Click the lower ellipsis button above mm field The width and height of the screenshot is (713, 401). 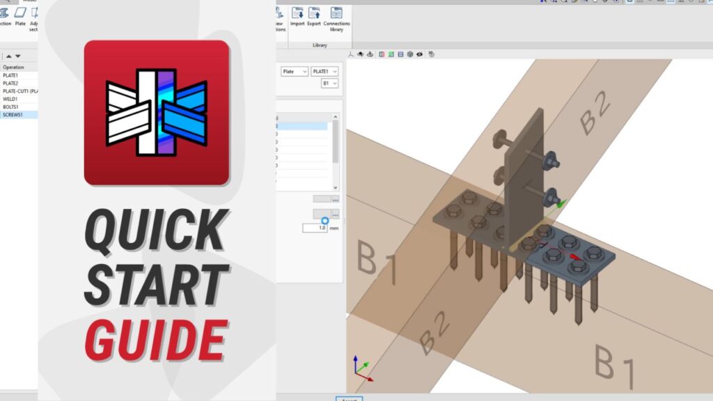tap(335, 214)
